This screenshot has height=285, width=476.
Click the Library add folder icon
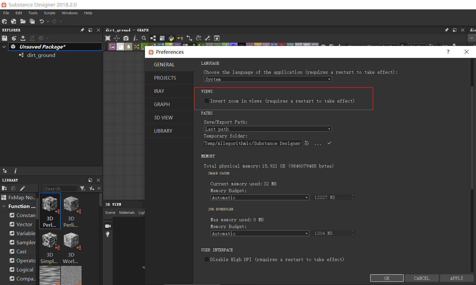[x=5, y=188]
